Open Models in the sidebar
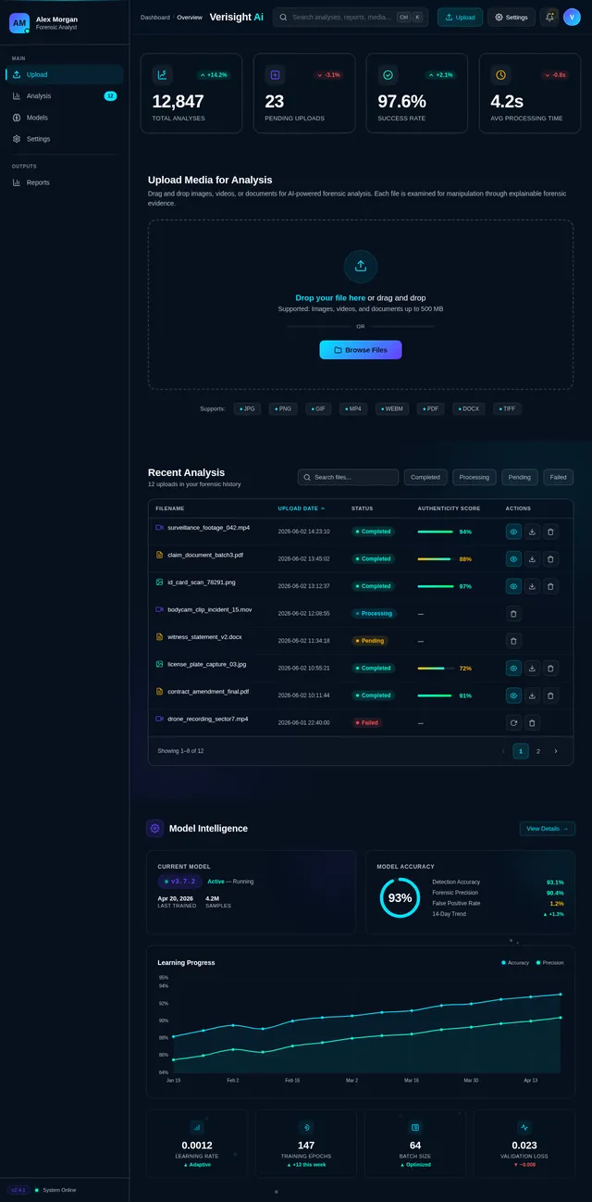Image resolution: width=592 pixels, height=1202 pixels. (x=65, y=118)
